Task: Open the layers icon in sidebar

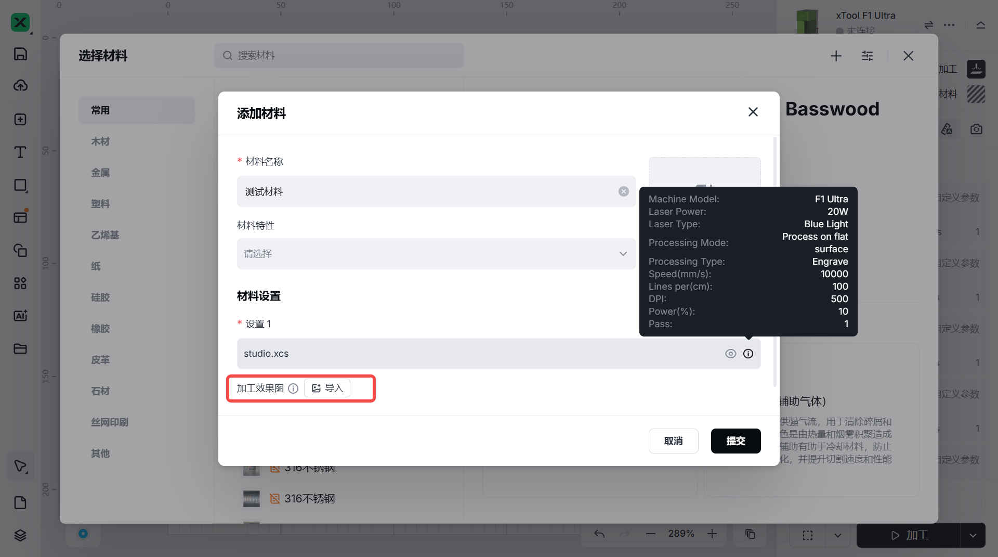Action: (x=20, y=535)
